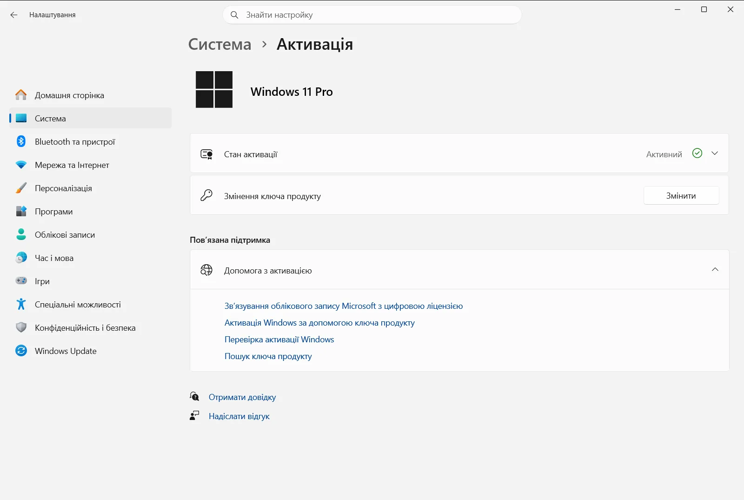744x500 pixels.
Task: Click the search magnifier icon
Action: (234, 15)
